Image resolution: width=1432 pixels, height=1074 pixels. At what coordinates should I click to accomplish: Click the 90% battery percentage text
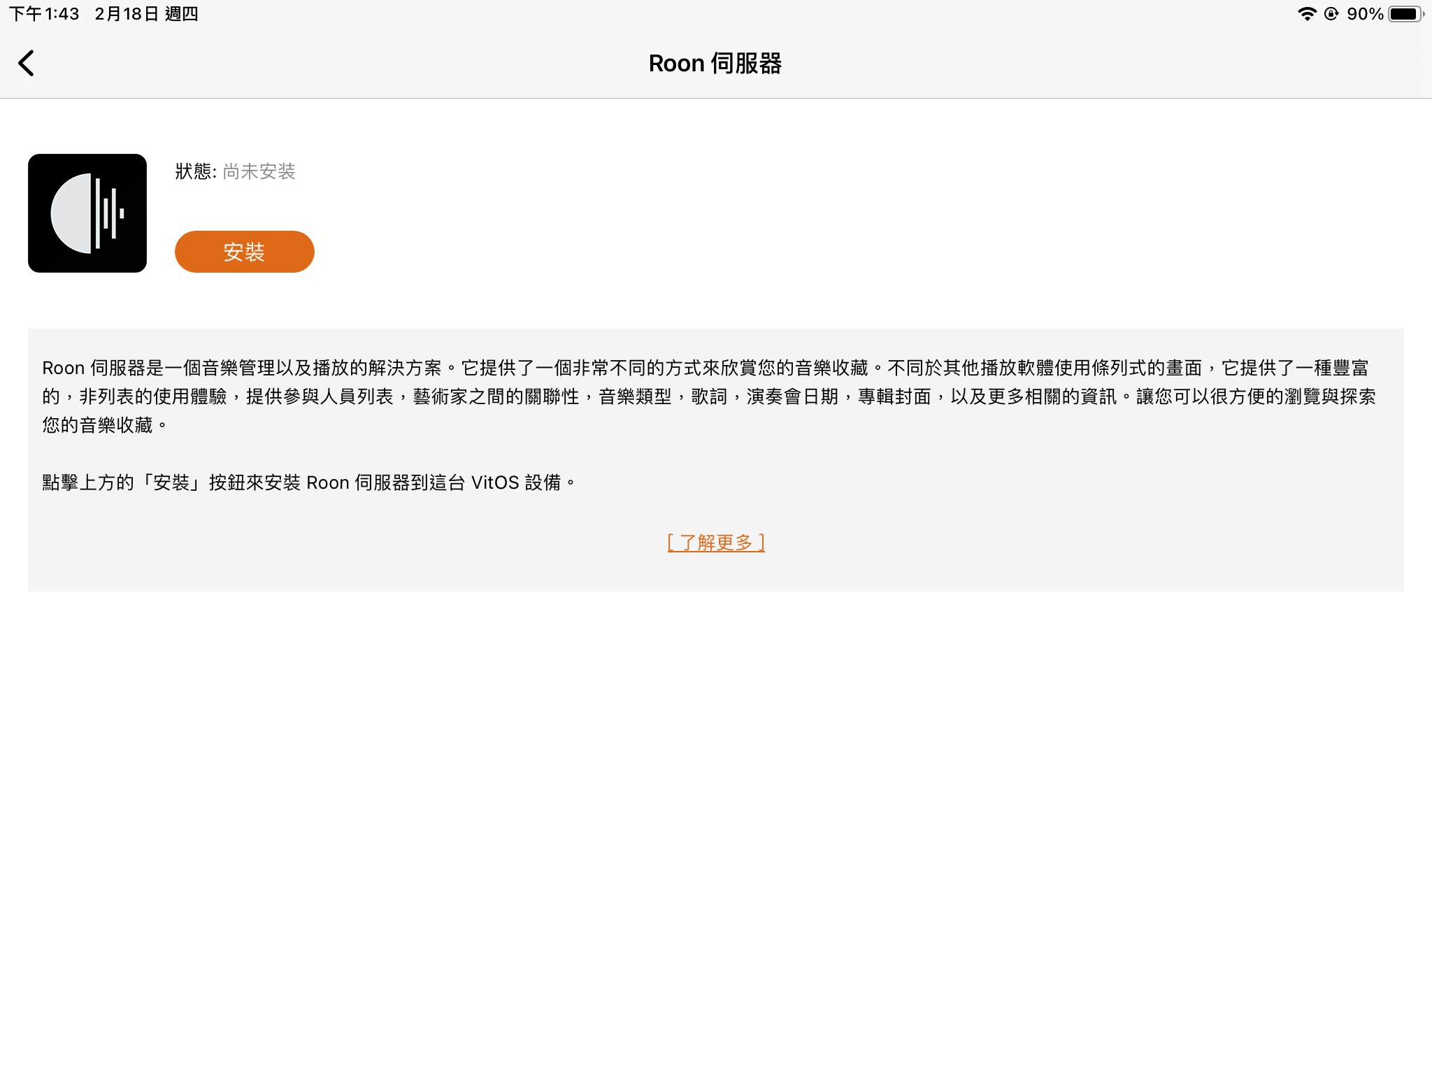coord(1365,14)
